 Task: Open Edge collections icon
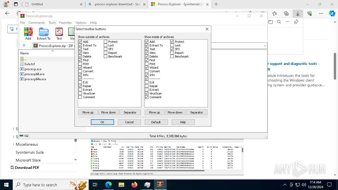(x=286, y=13)
